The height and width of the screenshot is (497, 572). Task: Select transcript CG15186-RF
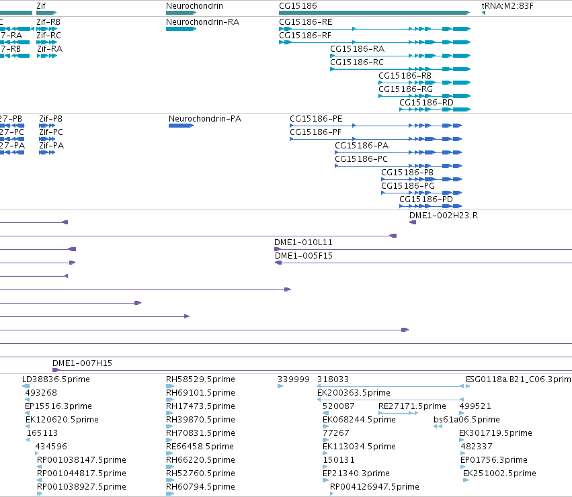305,36
